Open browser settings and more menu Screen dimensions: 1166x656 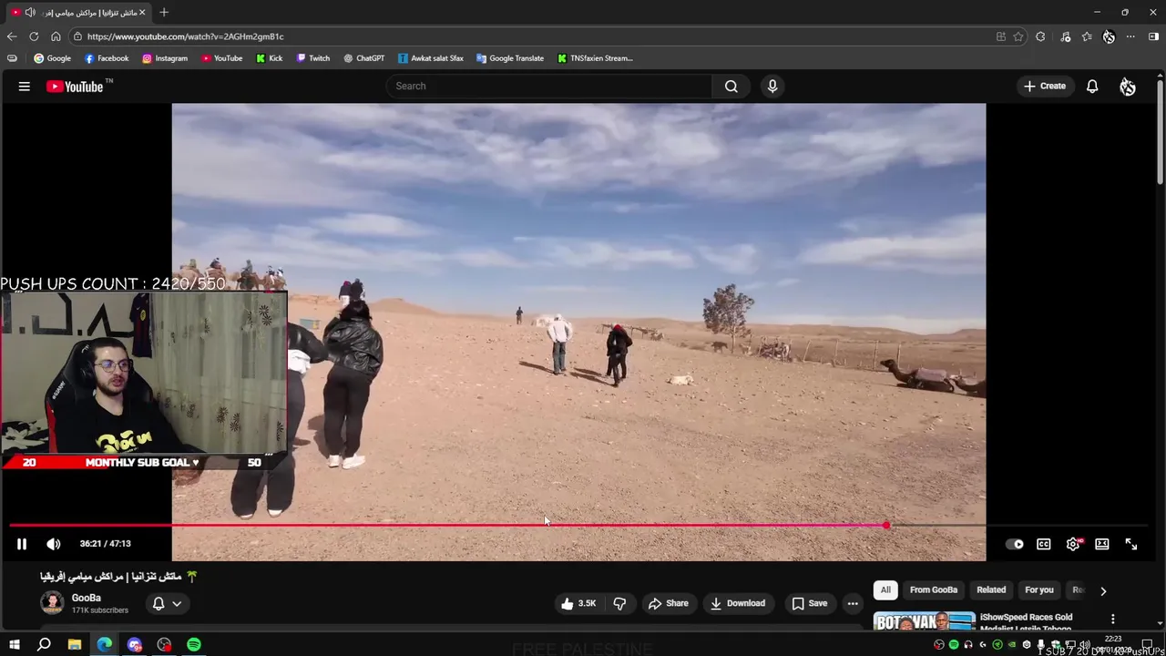pos(1130,36)
